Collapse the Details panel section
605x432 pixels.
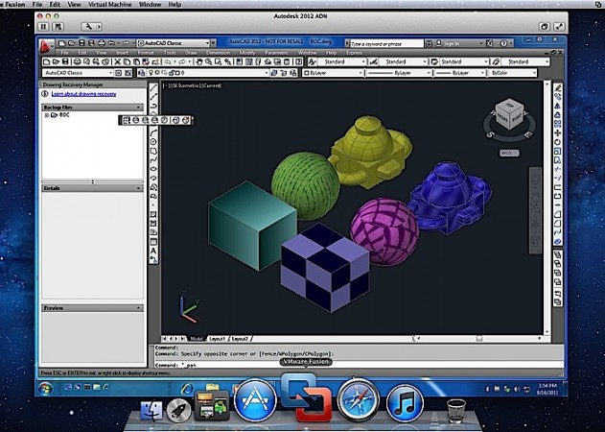coord(139,188)
